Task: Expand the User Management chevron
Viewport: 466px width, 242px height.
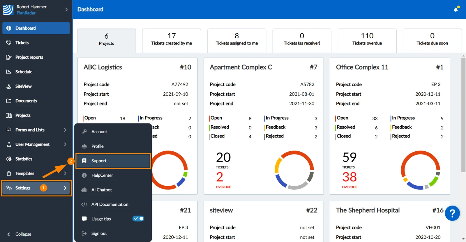Action: point(65,144)
